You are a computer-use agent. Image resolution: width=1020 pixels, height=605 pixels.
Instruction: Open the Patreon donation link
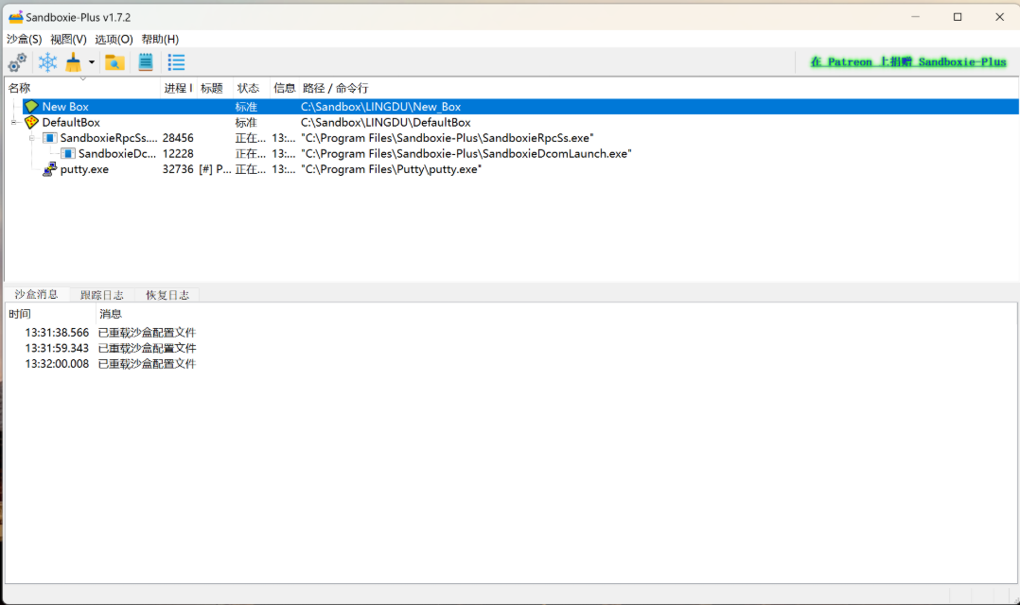(x=908, y=61)
